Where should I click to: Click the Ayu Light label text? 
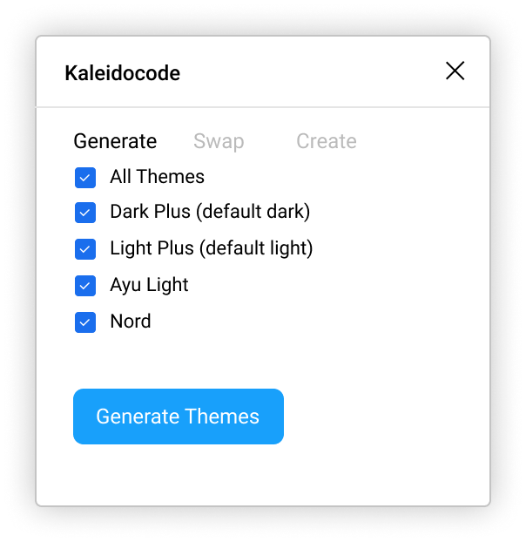[149, 285]
